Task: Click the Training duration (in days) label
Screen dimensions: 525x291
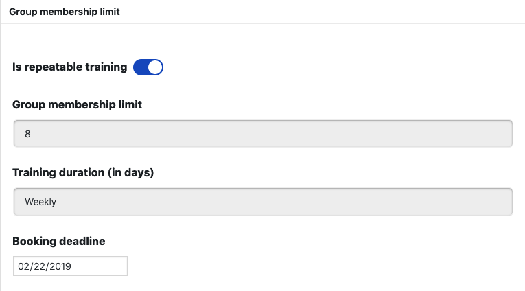Action: point(83,172)
